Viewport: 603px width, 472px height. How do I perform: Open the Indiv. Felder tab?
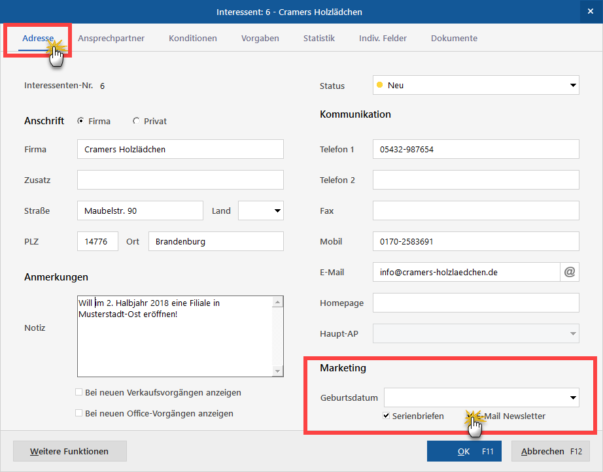383,39
